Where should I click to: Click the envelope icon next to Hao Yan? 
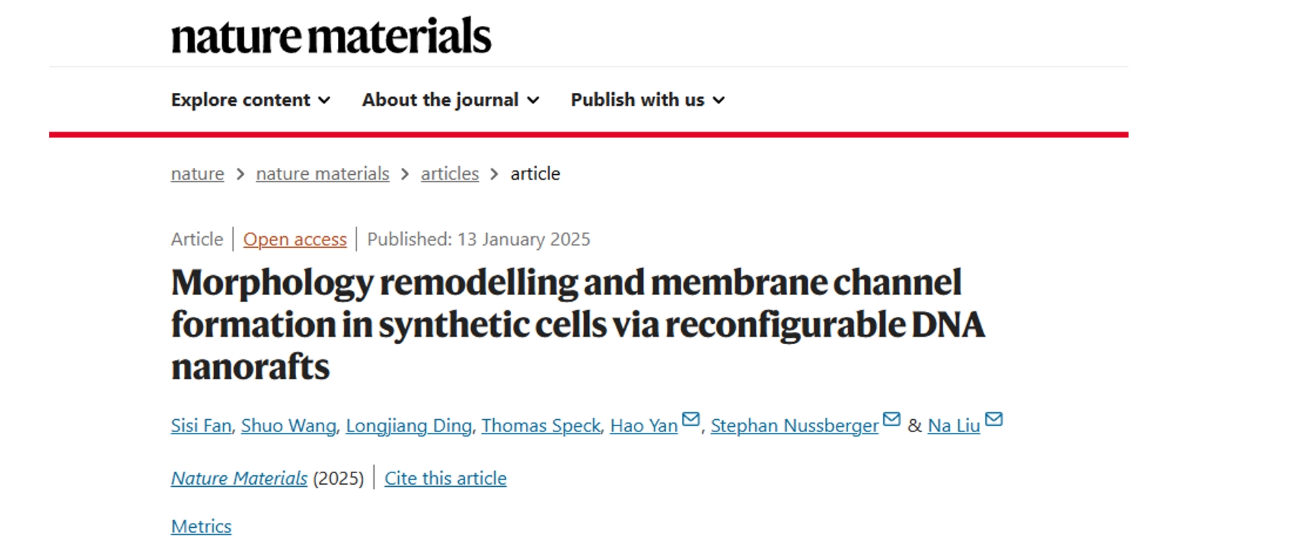[691, 419]
